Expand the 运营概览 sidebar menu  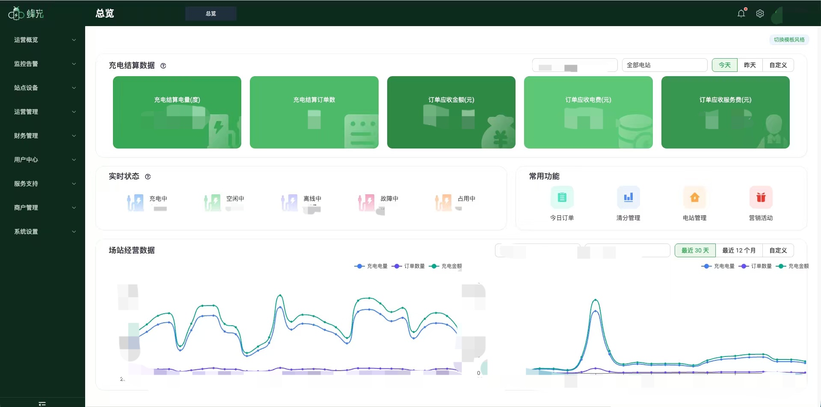43,40
